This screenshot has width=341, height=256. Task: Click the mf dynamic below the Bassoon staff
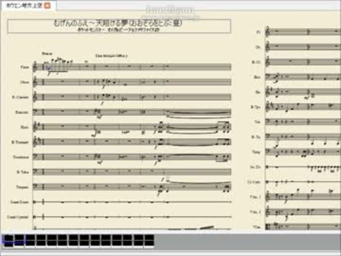pos(99,117)
